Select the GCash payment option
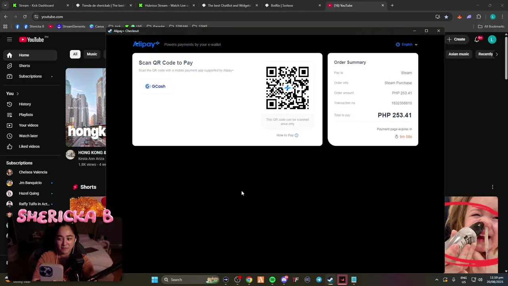This screenshot has height=286, width=508. [155, 86]
